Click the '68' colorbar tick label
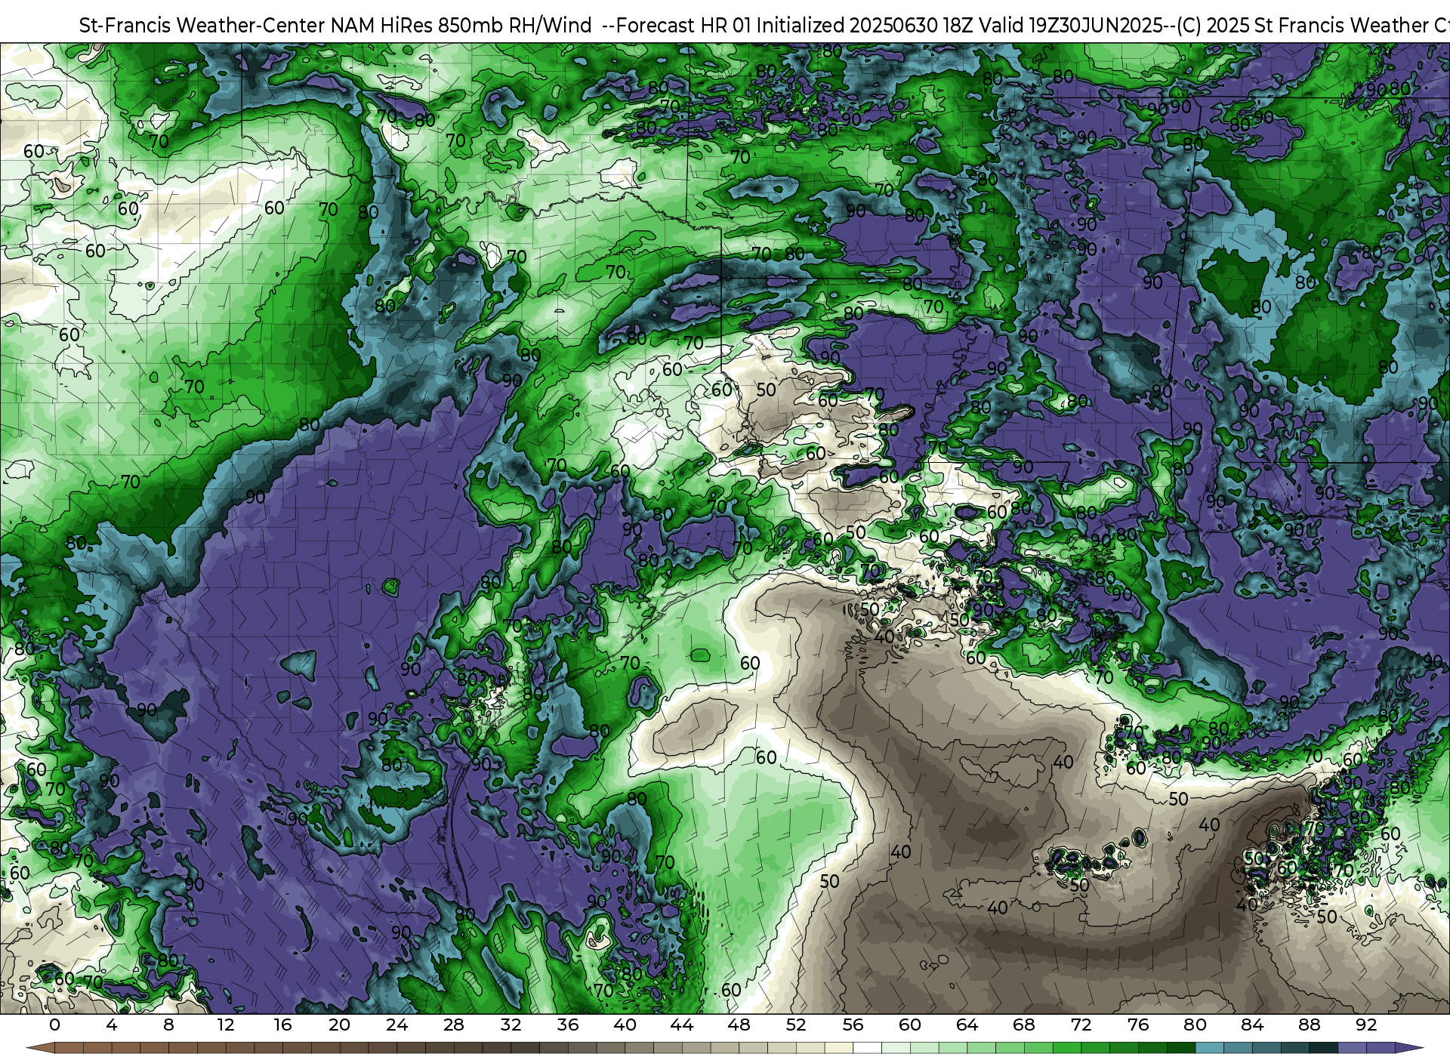This screenshot has height=1057, width=1450. pyautogui.click(x=1024, y=1025)
